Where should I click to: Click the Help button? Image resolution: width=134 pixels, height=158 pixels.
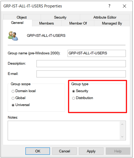[x=118, y=151]
